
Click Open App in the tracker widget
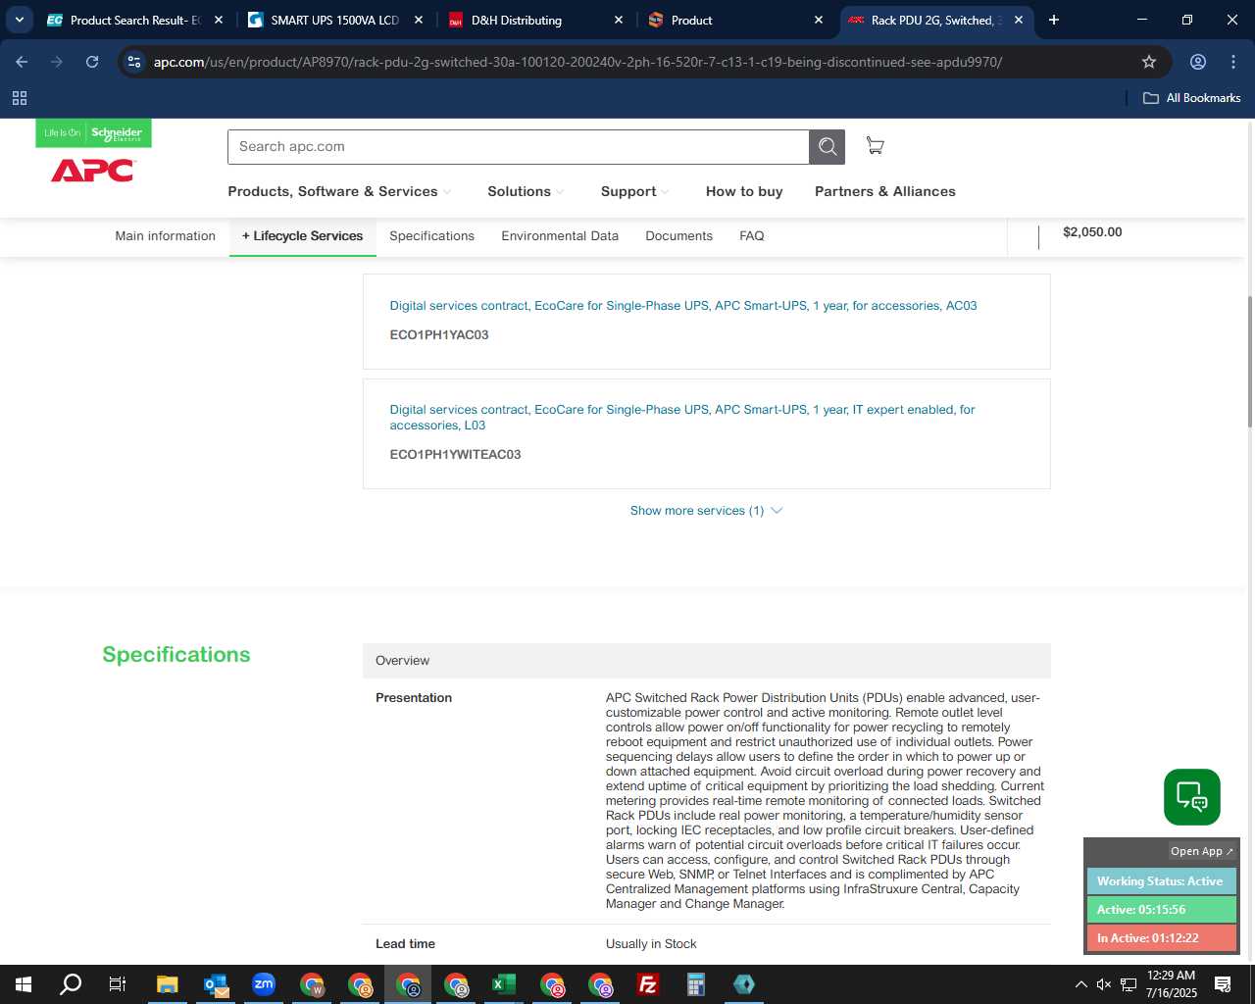[x=1202, y=851]
